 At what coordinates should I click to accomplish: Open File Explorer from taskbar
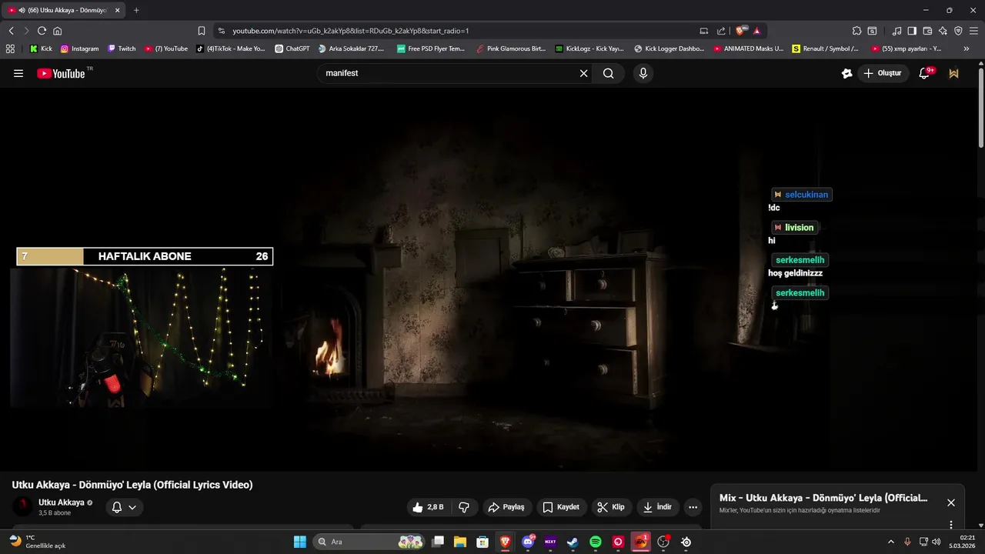click(460, 542)
